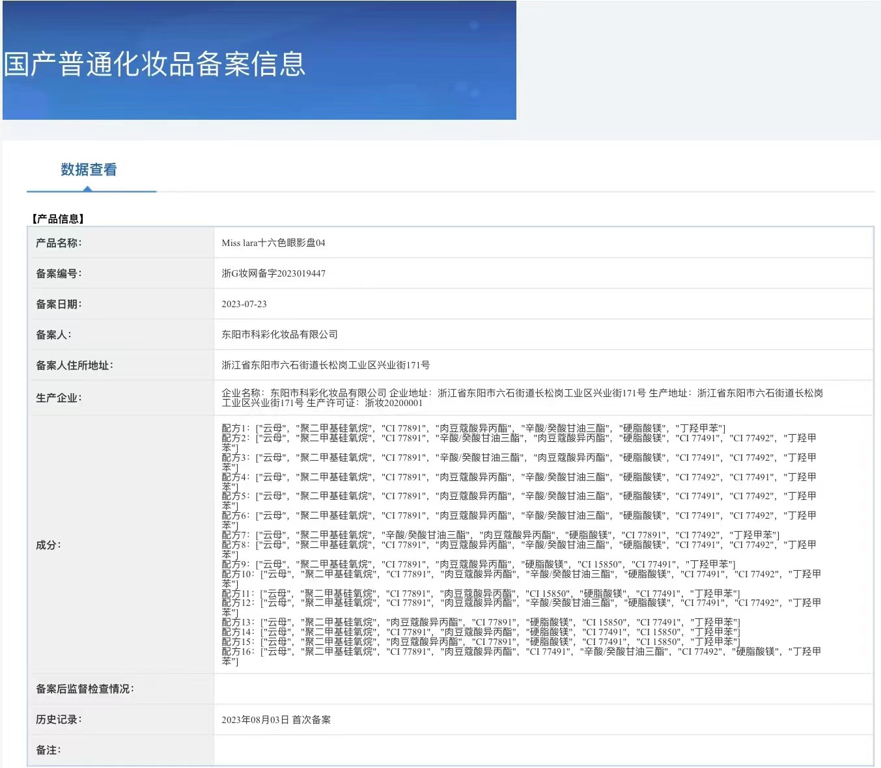The height and width of the screenshot is (768, 881).
Task: Select the 配方1 ingredient line
Action: [473, 428]
